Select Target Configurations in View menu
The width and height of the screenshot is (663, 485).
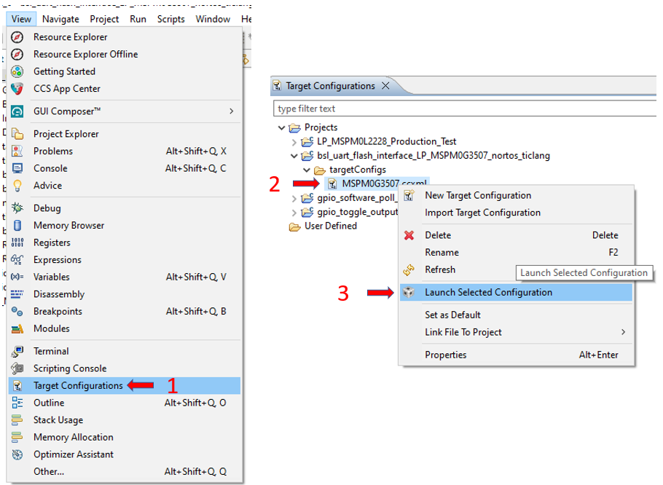(78, 386)
